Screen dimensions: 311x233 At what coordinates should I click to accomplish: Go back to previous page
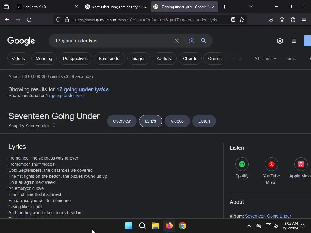pyautogui.click(x=7, y=20)
